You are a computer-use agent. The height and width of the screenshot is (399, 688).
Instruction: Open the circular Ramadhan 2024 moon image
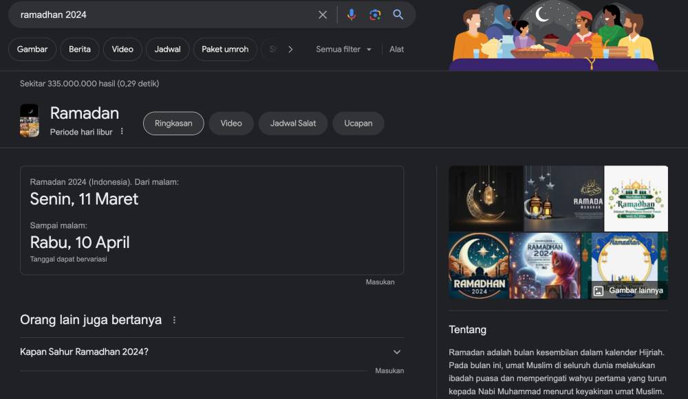pos(479,266)
